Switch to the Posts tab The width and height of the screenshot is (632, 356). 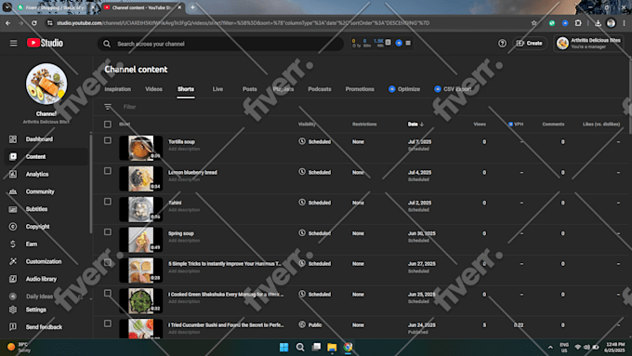[x=249, y=89]
